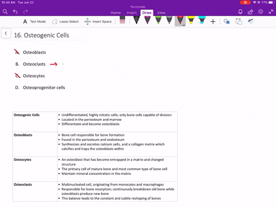Open the Shapes tool
Image resolution: width=276 pixels, height=207 pixels.
tap(227, 21)
